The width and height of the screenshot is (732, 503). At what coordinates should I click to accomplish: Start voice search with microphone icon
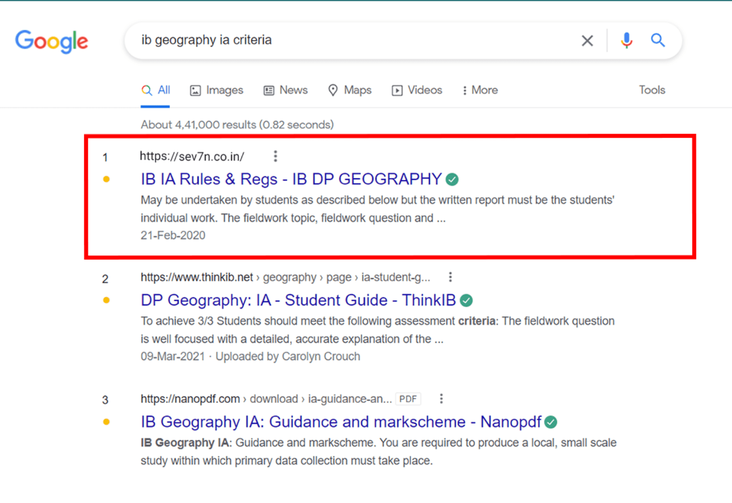click(x=626, y=41)
